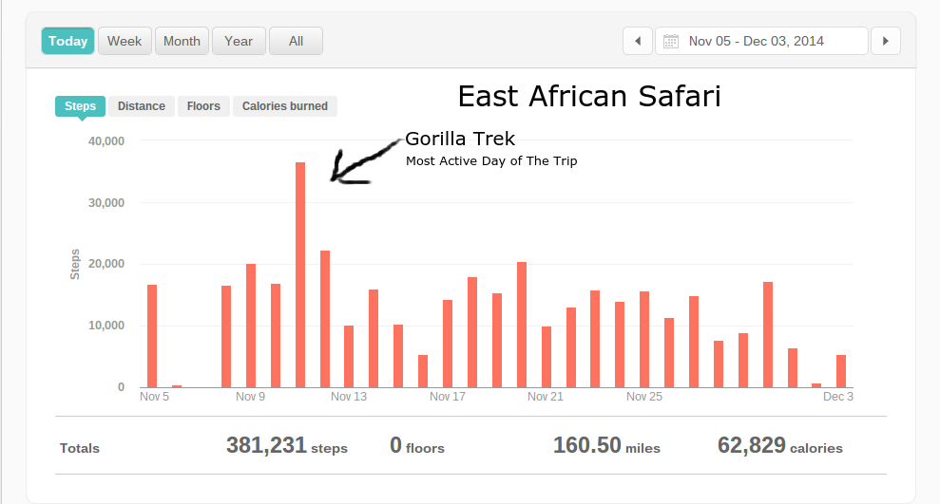
Task: Click the Nov 21 steps bar
Action: 547,357
